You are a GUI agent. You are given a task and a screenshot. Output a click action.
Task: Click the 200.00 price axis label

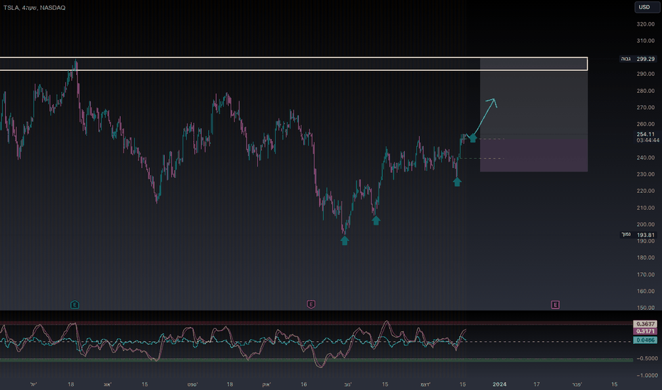(646, 224)
